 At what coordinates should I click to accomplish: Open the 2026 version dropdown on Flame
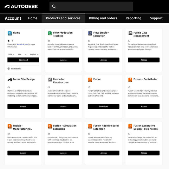(x=11, y=55)
